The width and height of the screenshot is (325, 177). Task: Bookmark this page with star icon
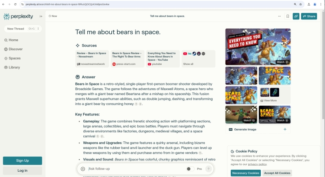pos(301,4)
